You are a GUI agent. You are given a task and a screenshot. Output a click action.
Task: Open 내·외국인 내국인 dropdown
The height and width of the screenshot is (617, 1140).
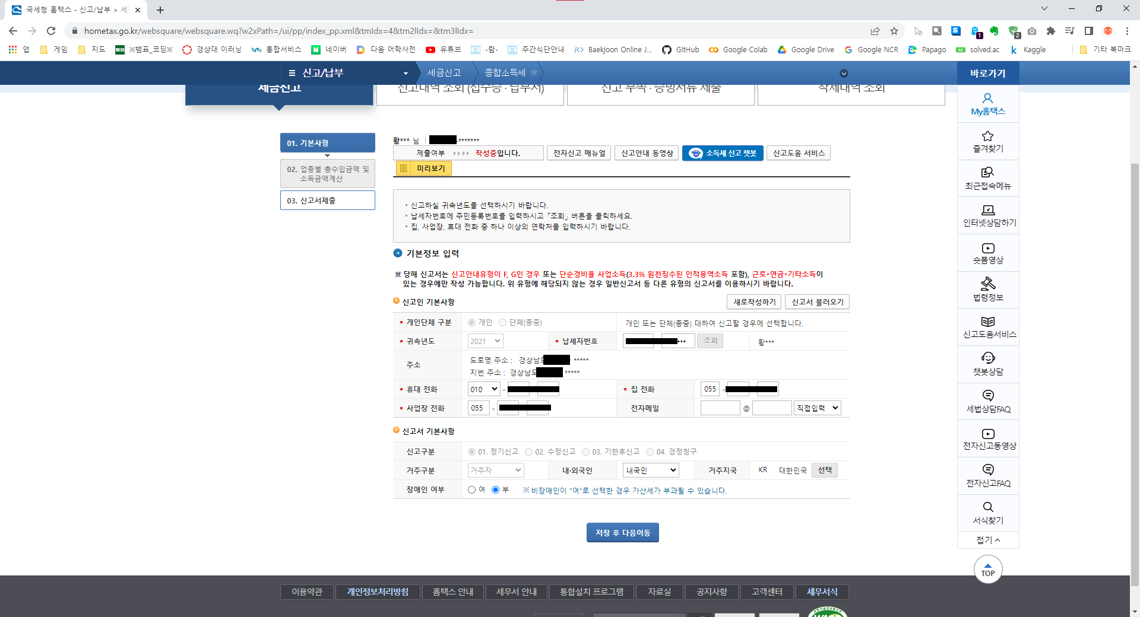(x=651, y=470)
